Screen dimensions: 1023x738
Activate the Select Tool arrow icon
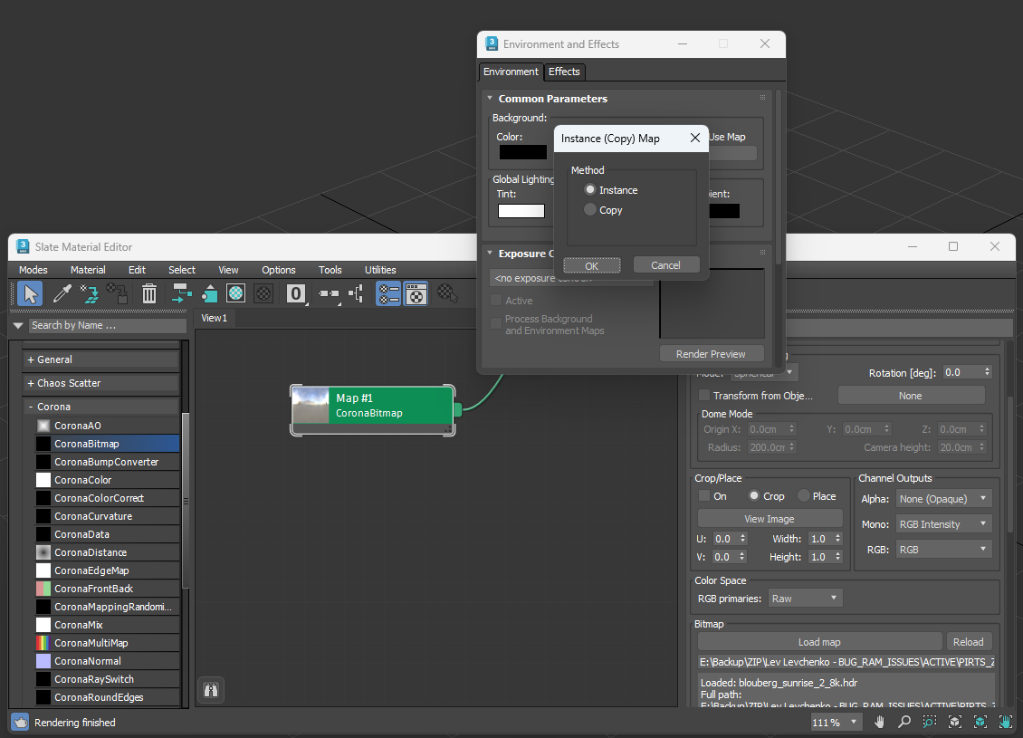pos(30,293)
